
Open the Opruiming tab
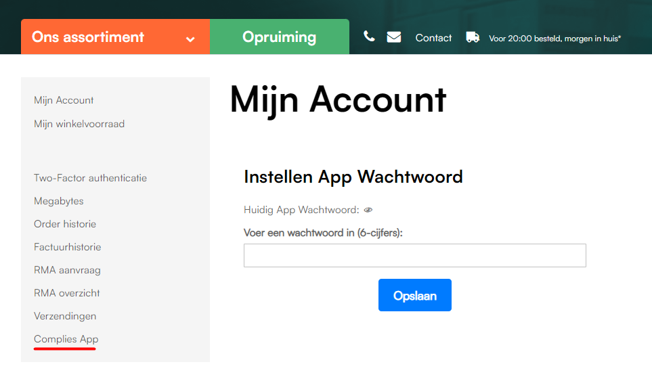pyautogui.click(x=279, y=37)
